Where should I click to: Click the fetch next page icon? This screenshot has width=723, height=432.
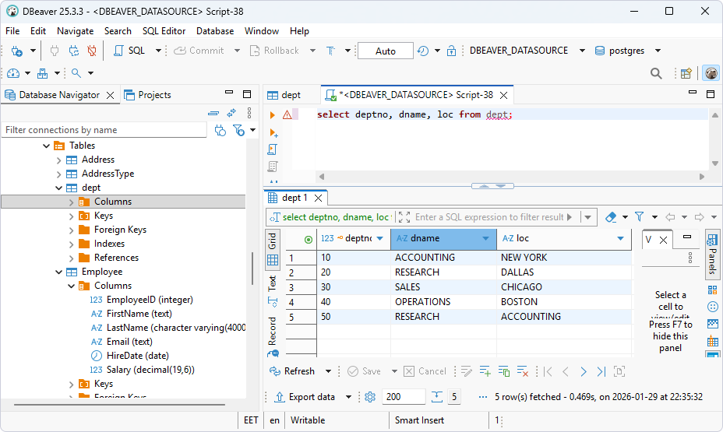tap(436, 397)
